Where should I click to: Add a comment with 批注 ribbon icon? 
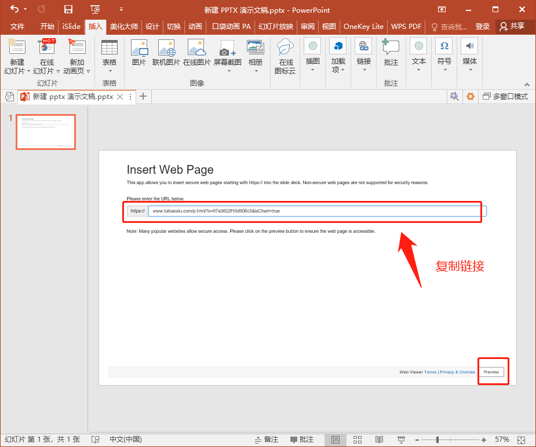(391, 47)
